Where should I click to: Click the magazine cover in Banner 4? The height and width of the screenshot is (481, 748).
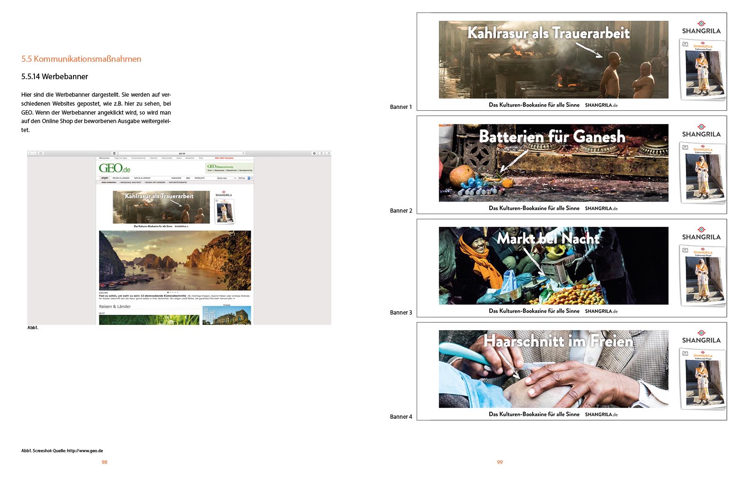click(x=702, y=378)
